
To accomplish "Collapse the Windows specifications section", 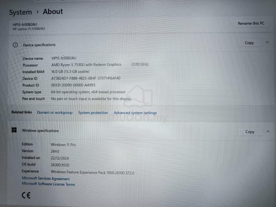I will coord(268,132).
